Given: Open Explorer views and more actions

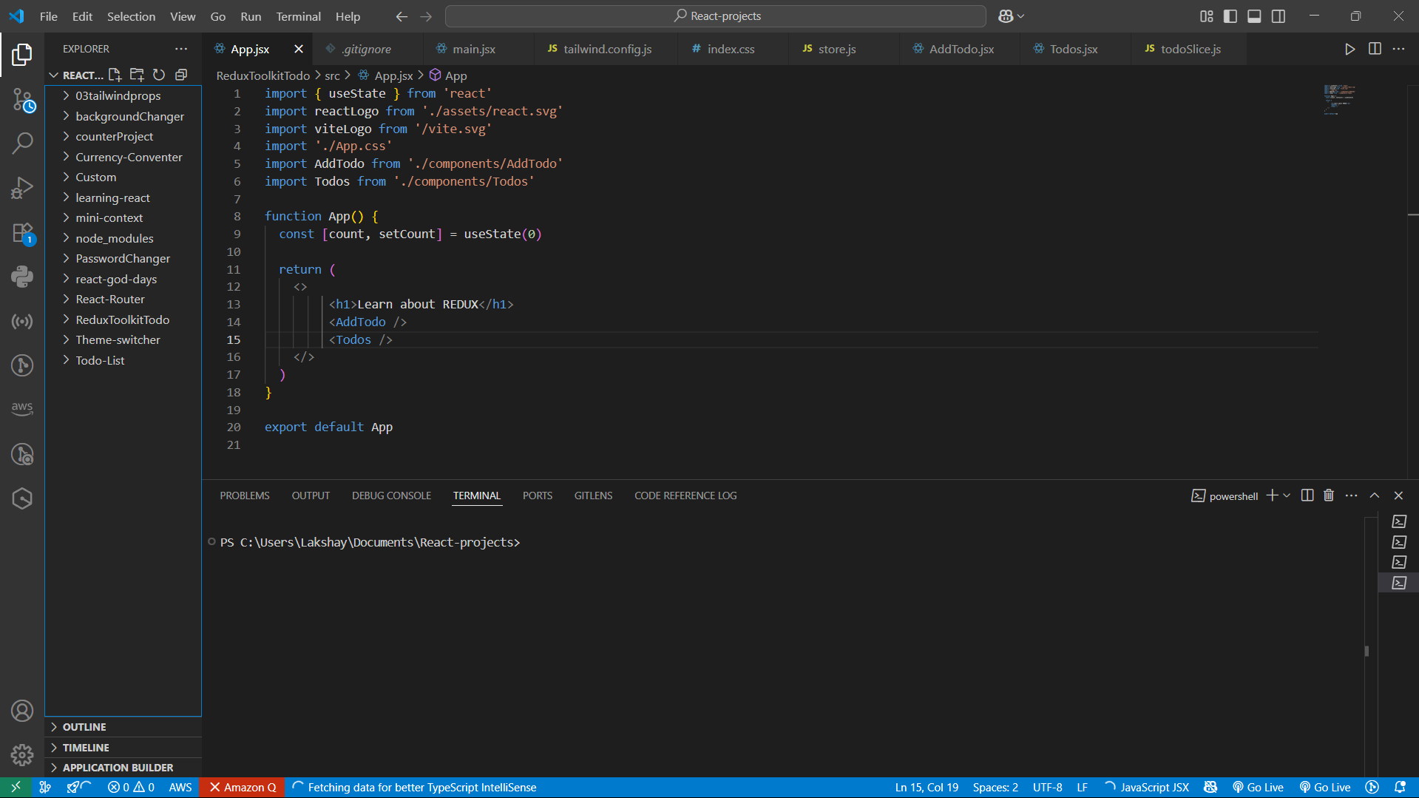Looking at the screenshot, I should click(181, 49).
